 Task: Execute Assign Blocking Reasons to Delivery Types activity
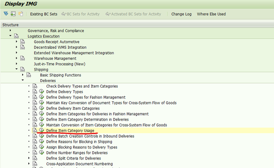point(42,147)
